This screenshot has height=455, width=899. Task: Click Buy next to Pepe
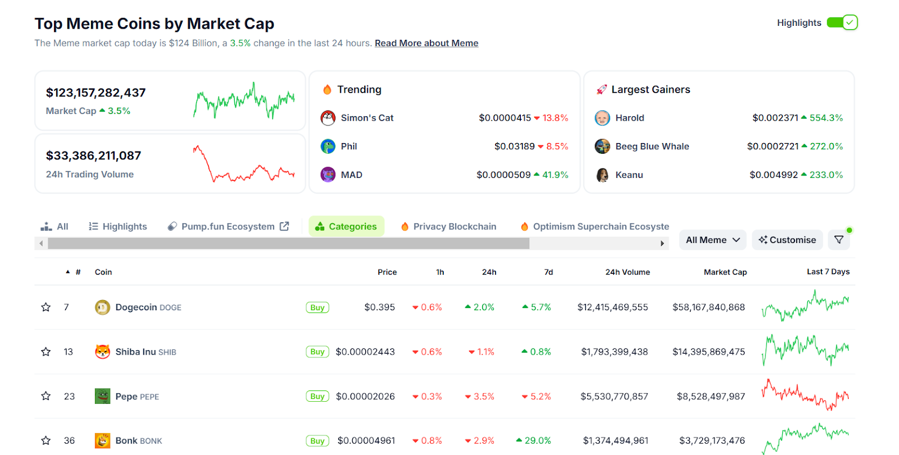(317, 396)
